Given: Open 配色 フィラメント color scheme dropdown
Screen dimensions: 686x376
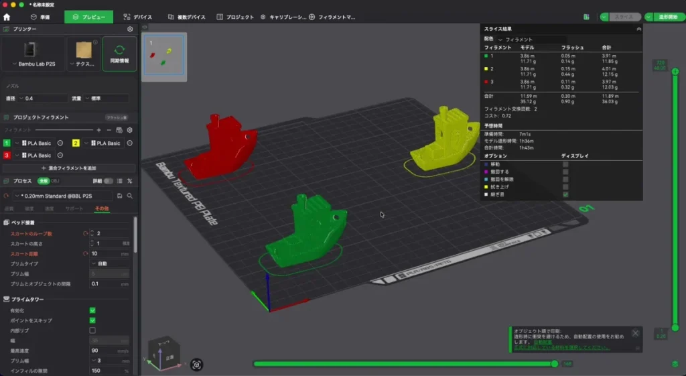Looking at the screenshot, I should [x=531, y=40].
